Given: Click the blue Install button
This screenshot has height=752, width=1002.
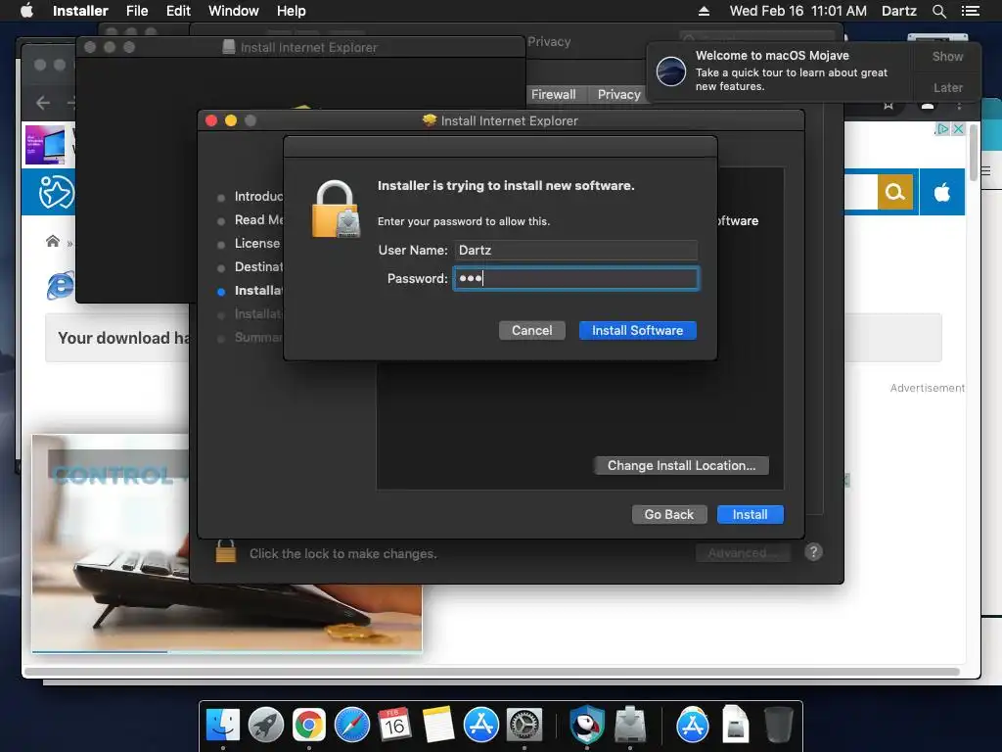Looking at the screenshot, I should pyautogui.click(x=750, y=515).
